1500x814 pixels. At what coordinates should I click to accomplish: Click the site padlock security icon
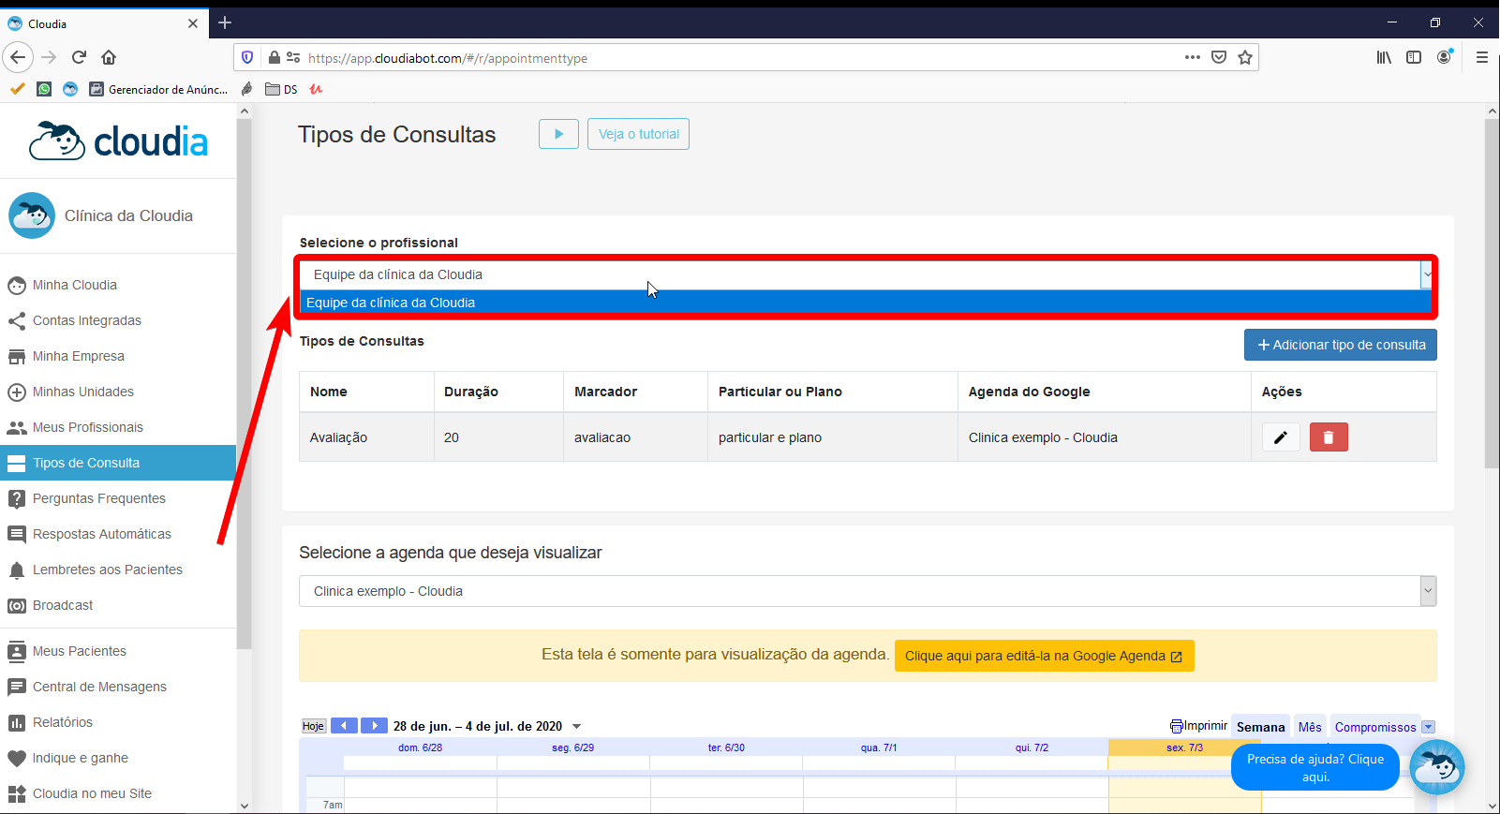275,57
